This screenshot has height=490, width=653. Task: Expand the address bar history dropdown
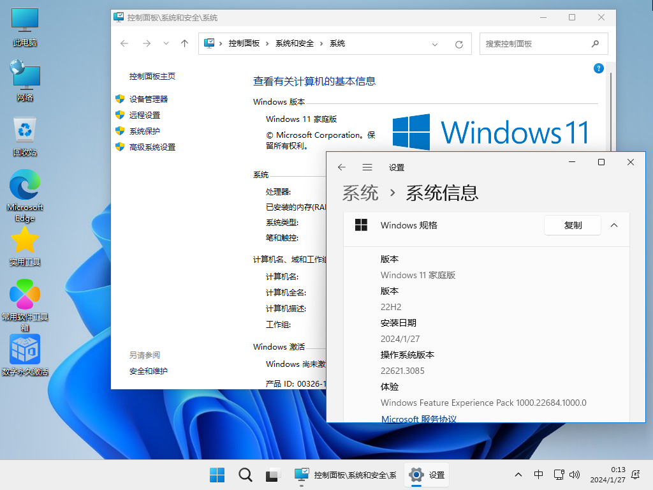pyautogui.click(x=435, y=44)
